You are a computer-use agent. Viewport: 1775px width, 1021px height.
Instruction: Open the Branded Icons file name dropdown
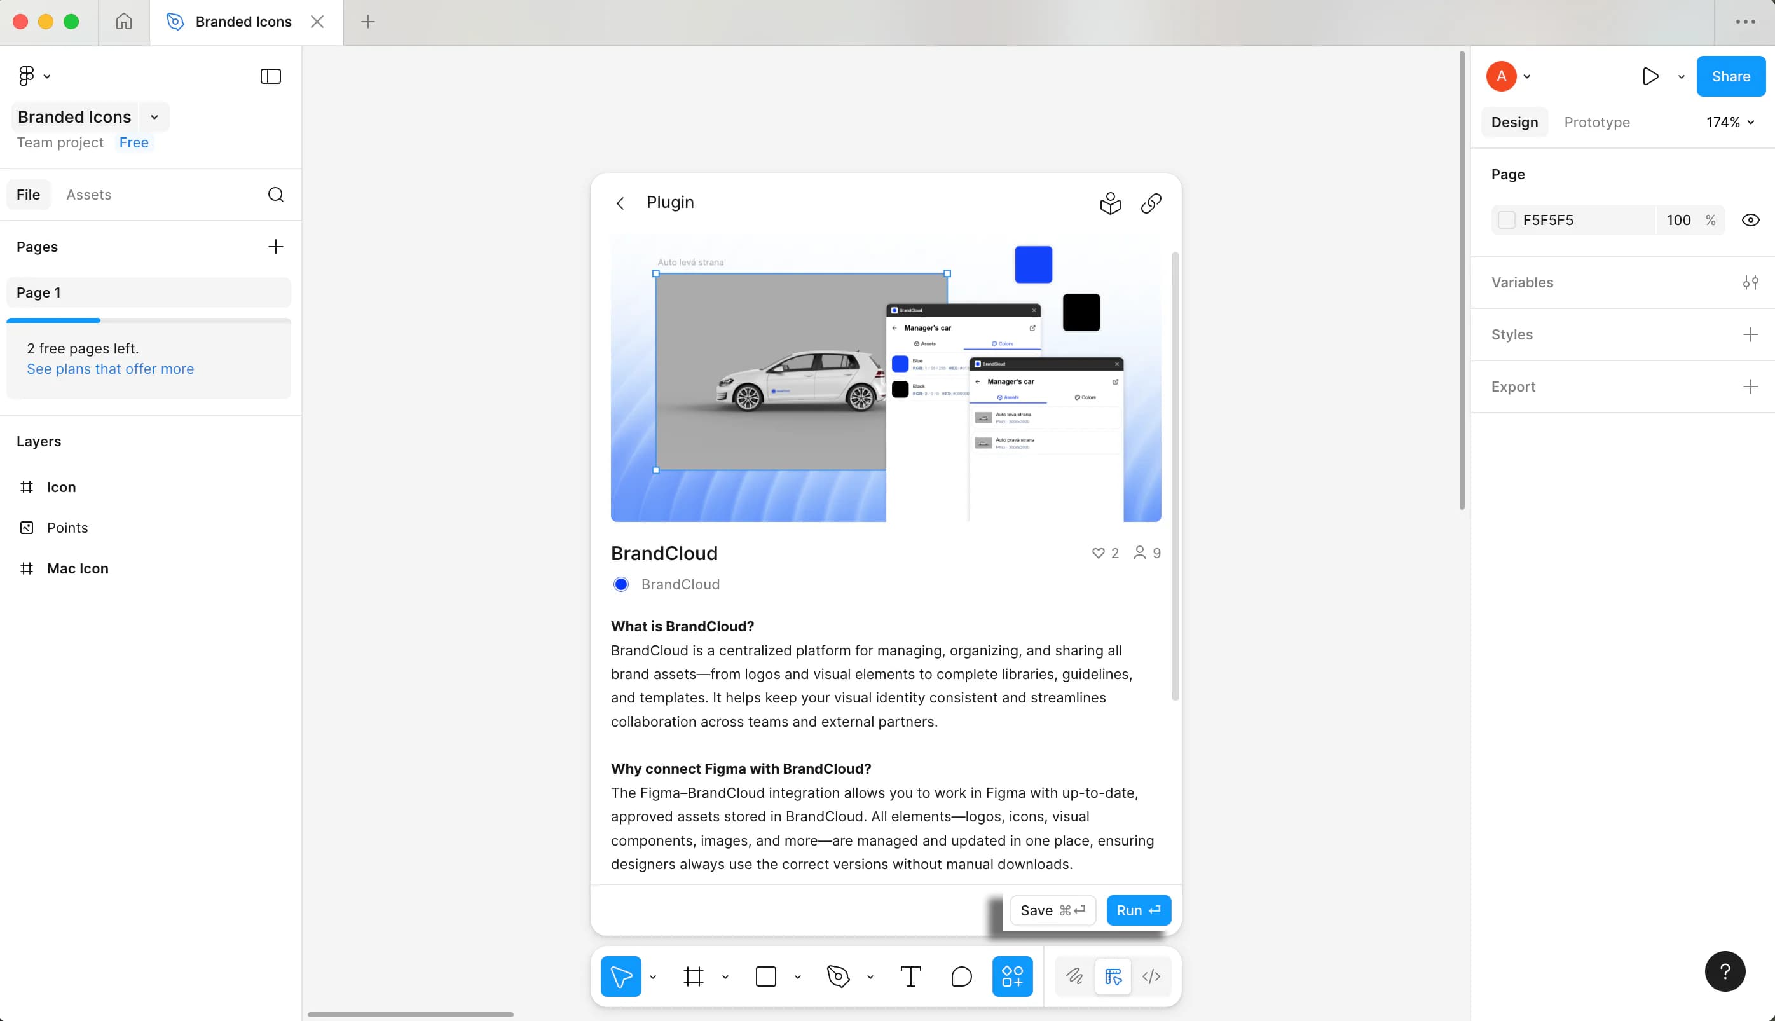pyautogui.click(x=154, y=117)
